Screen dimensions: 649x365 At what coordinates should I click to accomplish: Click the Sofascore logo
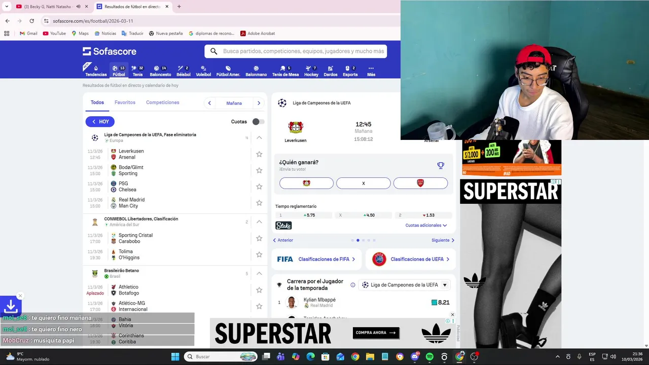pyautogui.click(x=110, y=51)
